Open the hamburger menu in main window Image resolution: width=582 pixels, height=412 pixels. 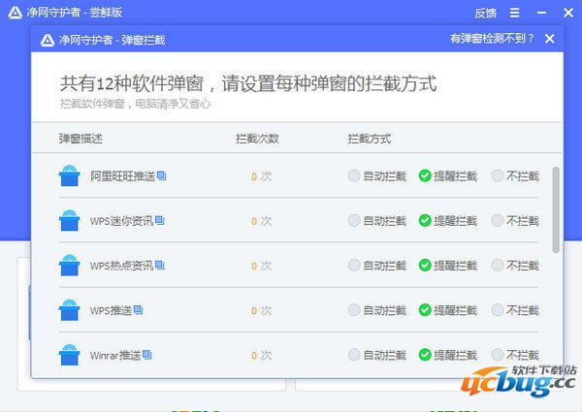[x=514, y=13]
